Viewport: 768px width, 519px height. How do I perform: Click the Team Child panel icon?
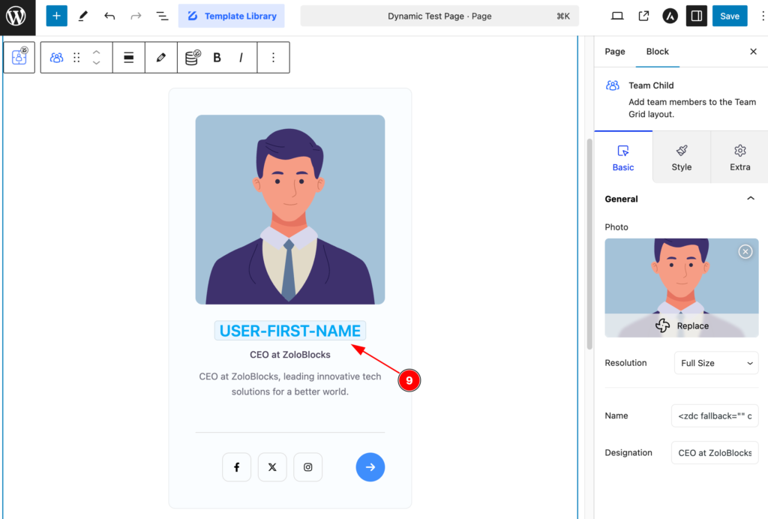612,85
